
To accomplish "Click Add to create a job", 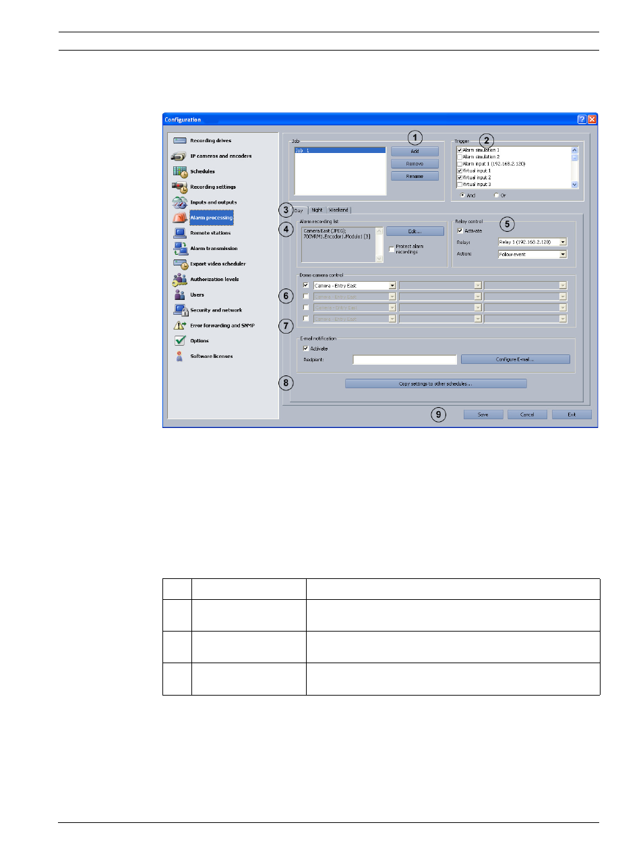I will click(415, 152).
